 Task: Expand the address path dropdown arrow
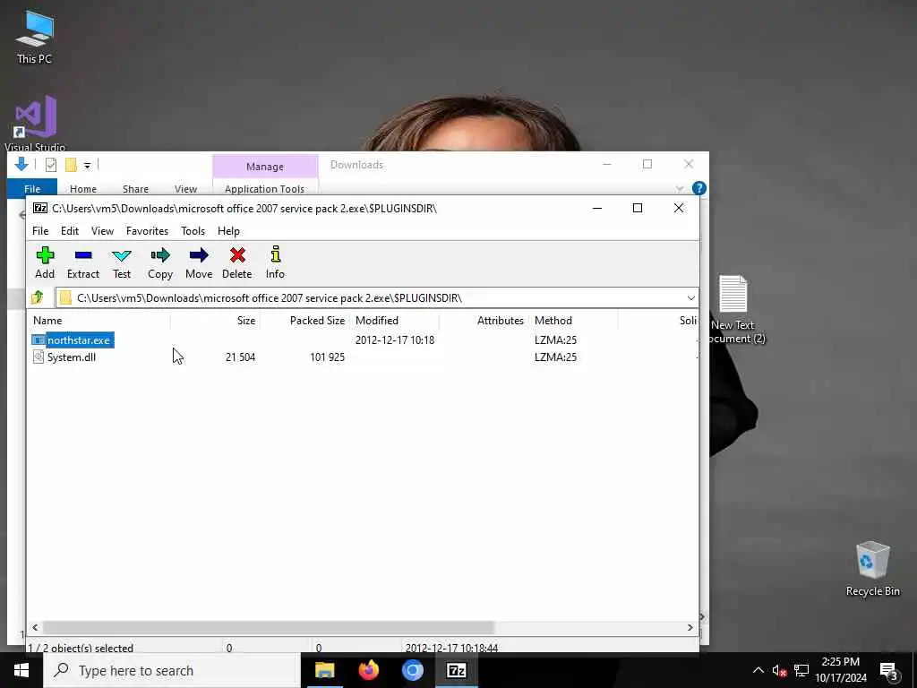(690, 297)
